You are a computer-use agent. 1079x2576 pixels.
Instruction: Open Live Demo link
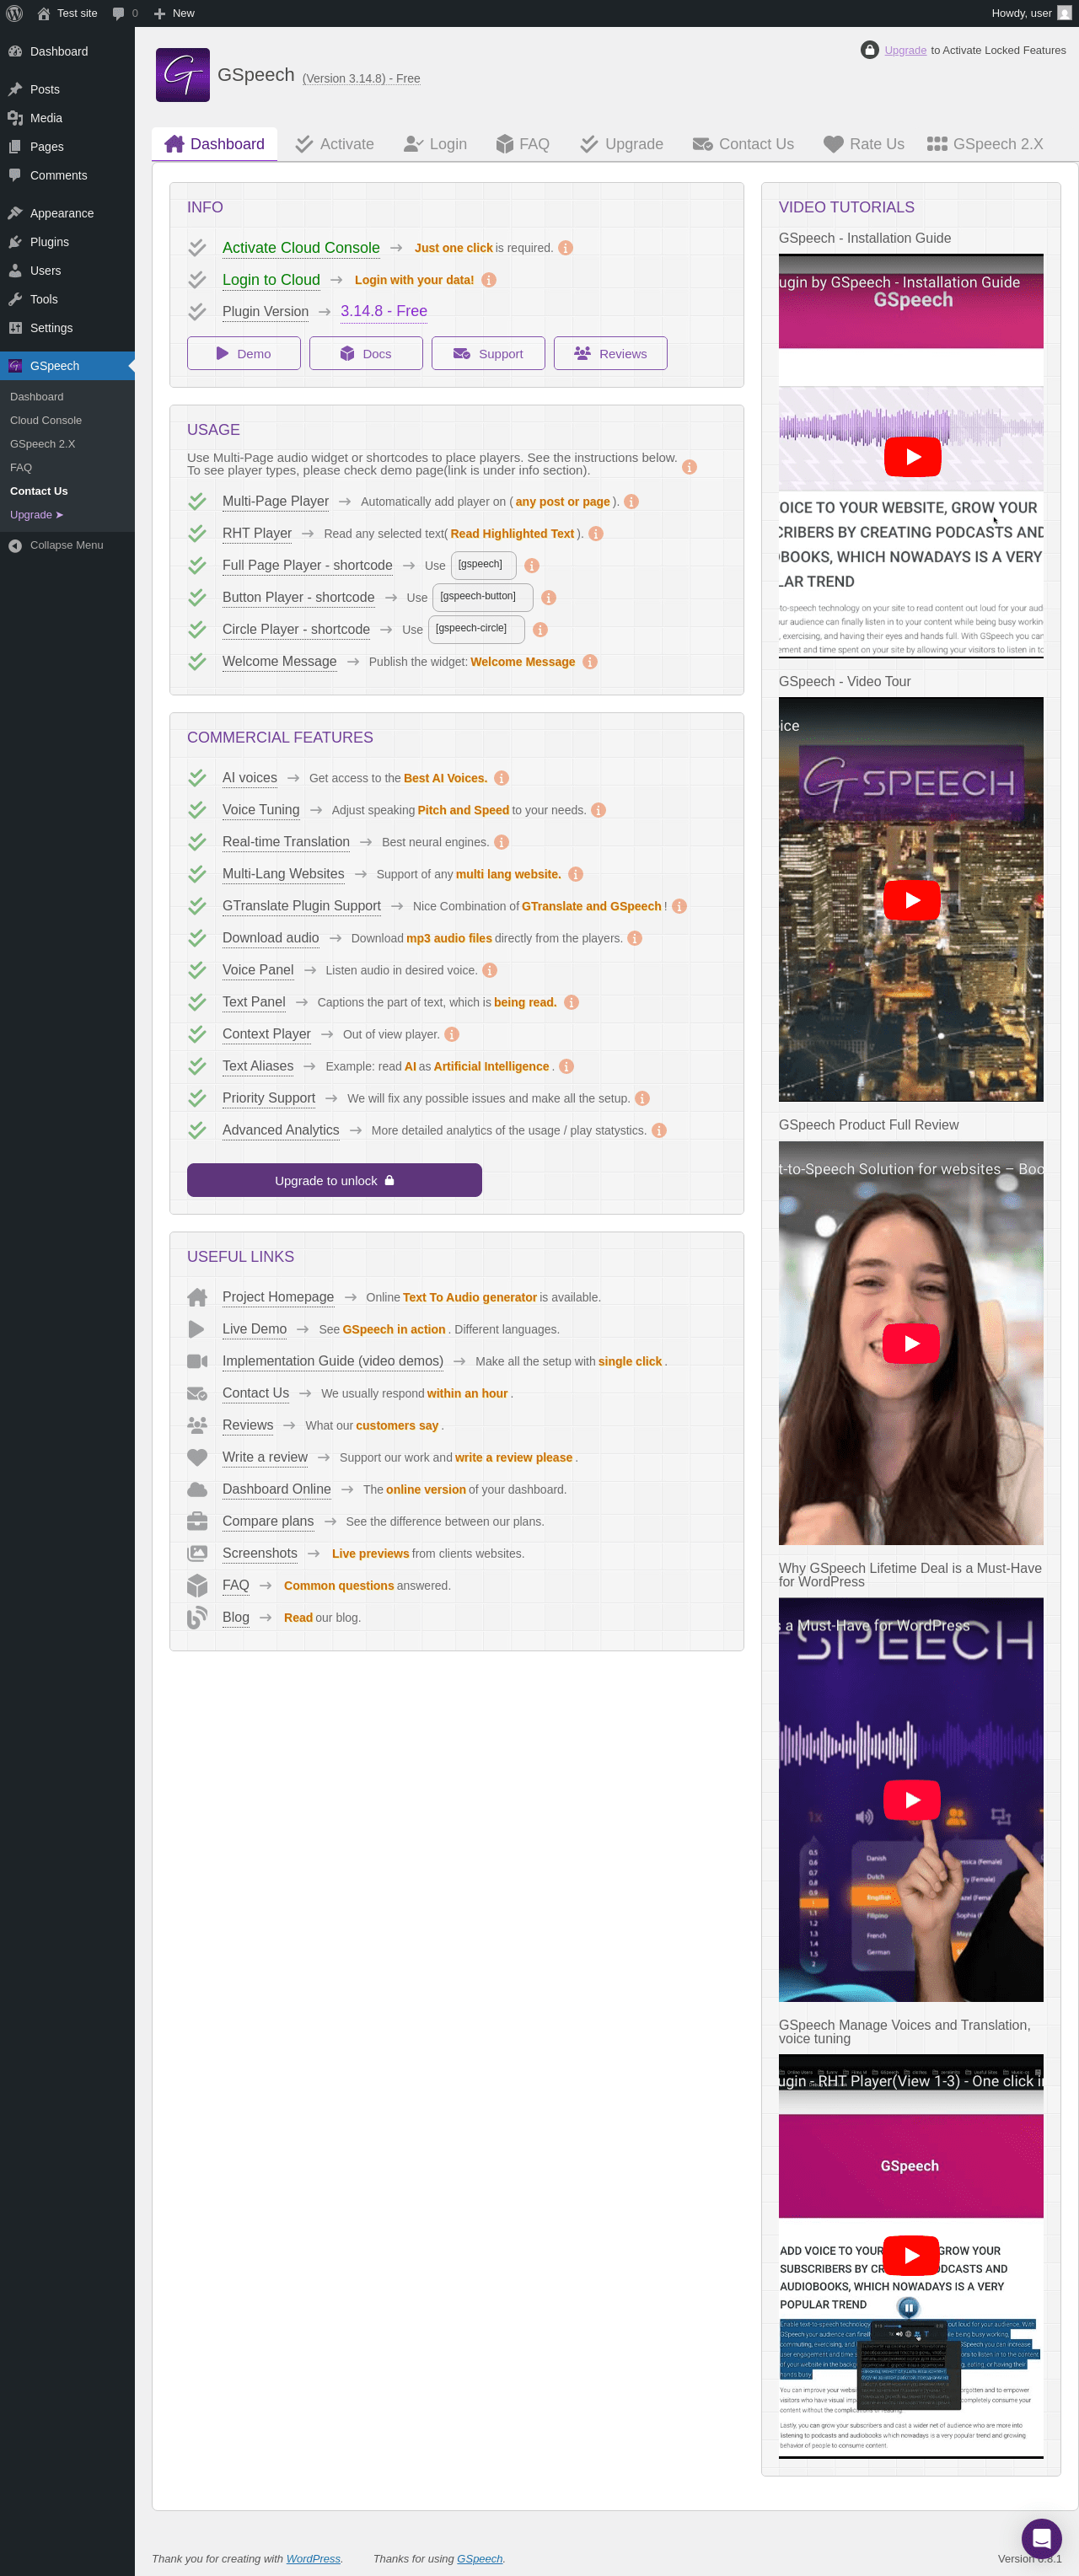point(254,1329)
